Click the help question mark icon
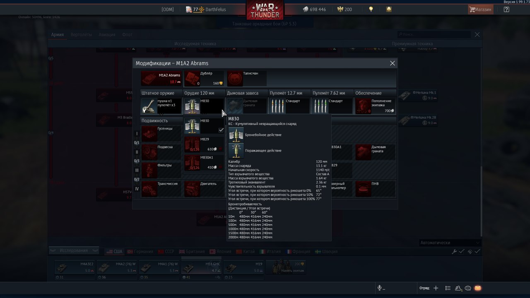This screenshot has width=530, height=298. pos(506,9)
